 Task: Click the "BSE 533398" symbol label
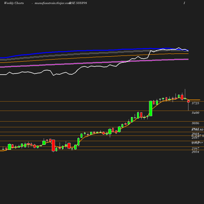(78, 3)
